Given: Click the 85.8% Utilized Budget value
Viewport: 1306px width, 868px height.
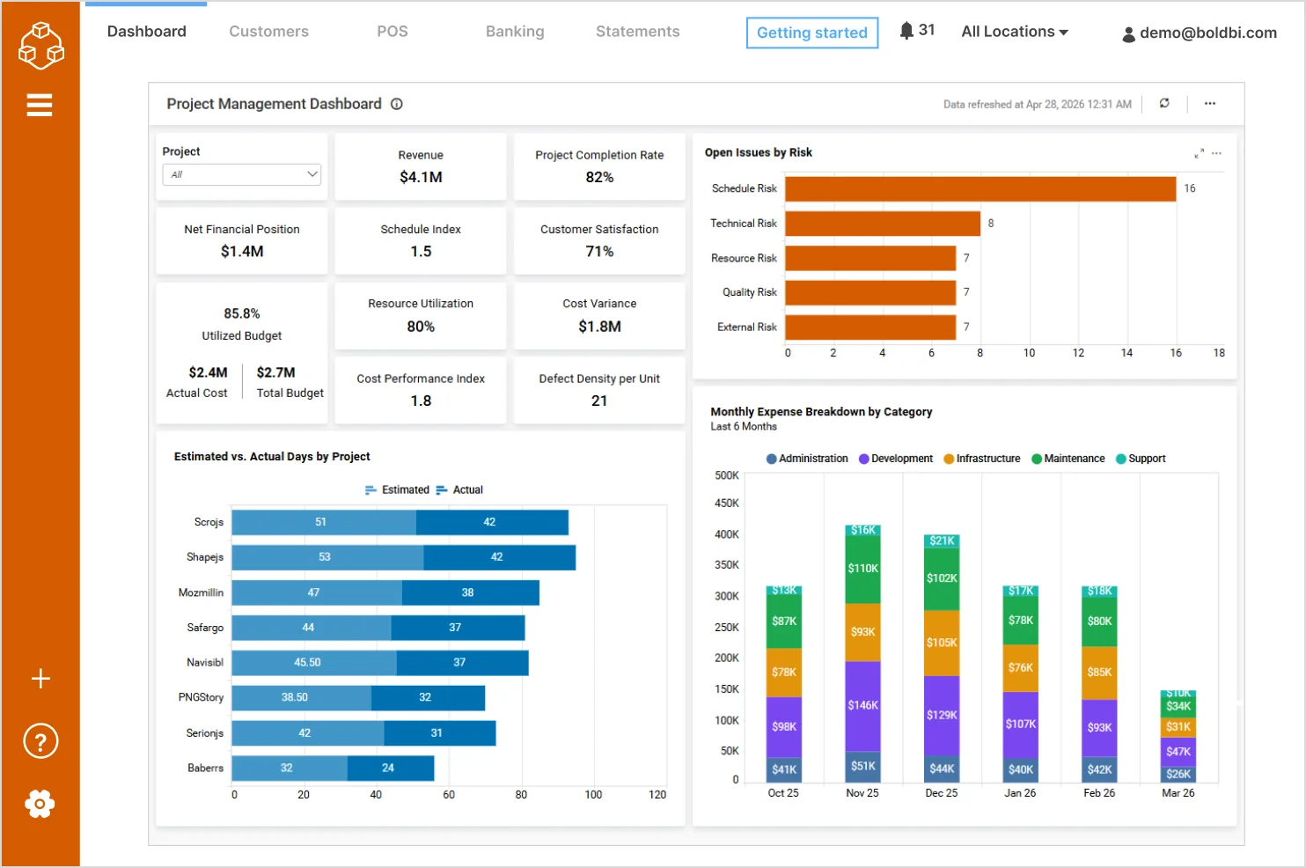Looking at the screenshot, I should coord(242,314).
